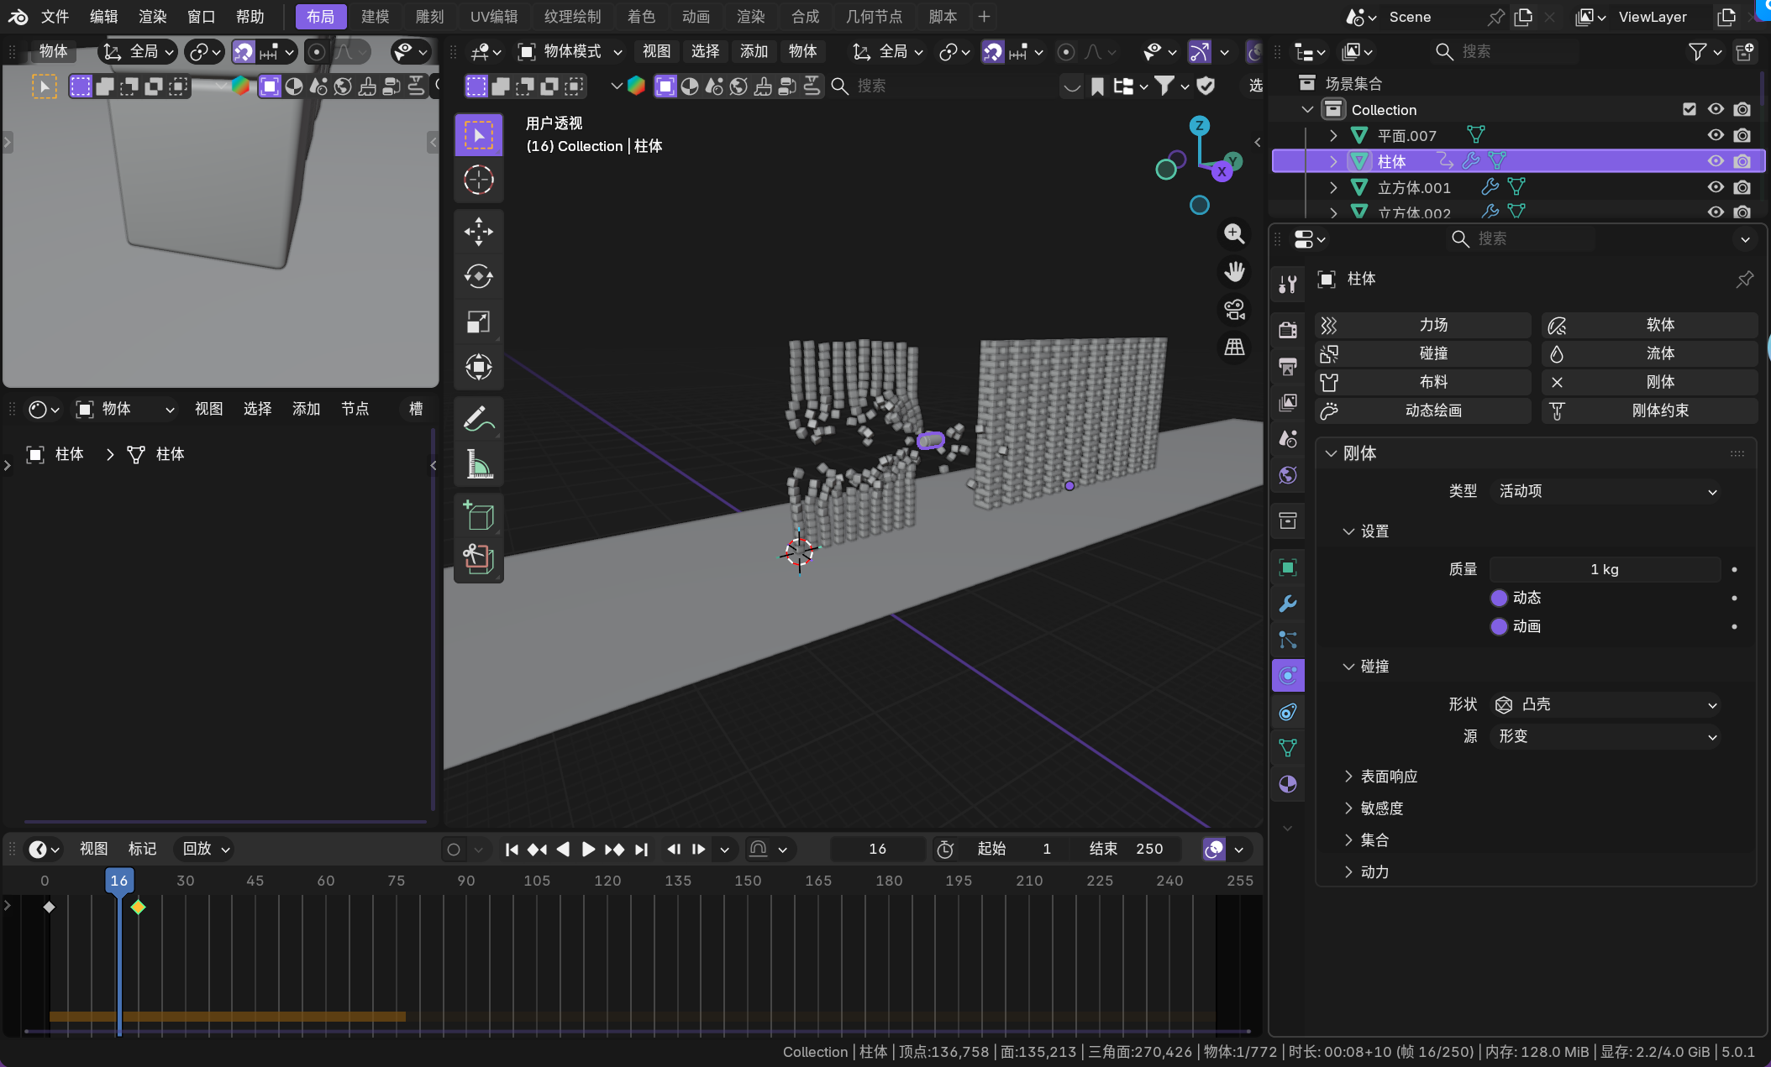This screenshot has width=1771, height=1067.
Task: Open the Modifiers wrench properties tab
Action: [x=1287, y=604]
